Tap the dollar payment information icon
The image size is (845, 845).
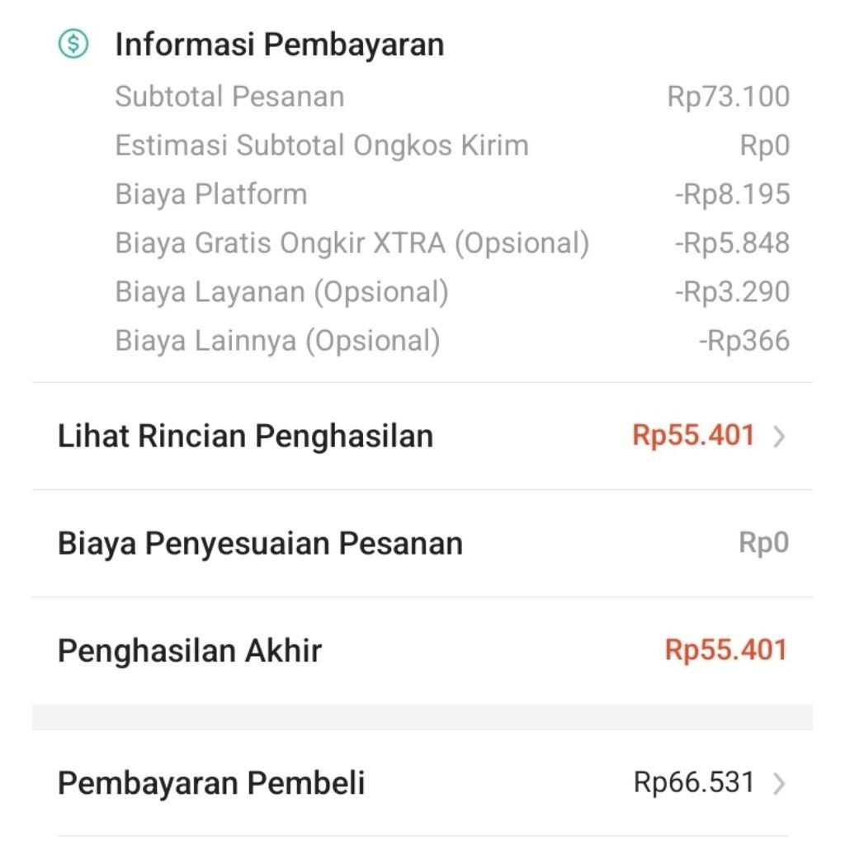pos(73,44)
